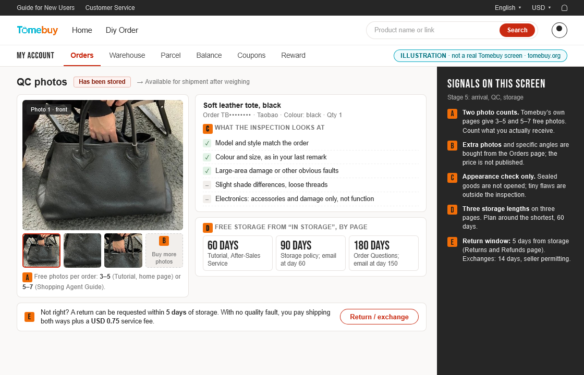Click Buy more photos tile

coord(164,251)
